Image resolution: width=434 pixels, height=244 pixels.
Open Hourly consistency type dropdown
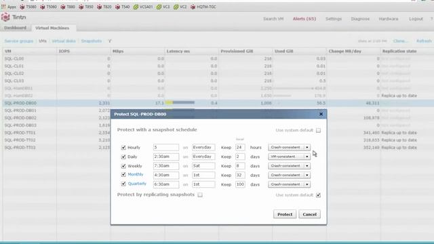[289, 148]
